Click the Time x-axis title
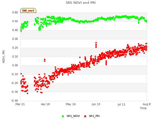The width and height of the screenshot is (162, 121). tap(143, 108)
